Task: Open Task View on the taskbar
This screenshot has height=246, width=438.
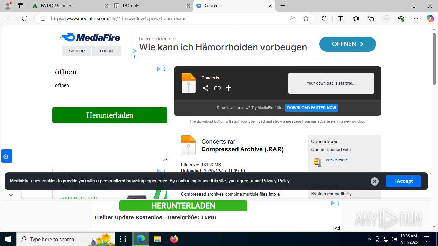Action: click(123, 239)
